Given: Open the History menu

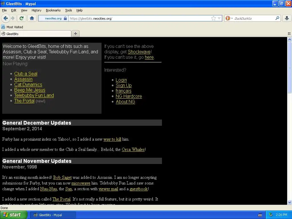Looking at the screenshot, I should [x=36, y=11].
